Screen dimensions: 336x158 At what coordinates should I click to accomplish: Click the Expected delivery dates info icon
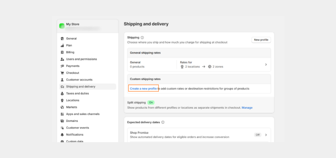pos(163,122)
